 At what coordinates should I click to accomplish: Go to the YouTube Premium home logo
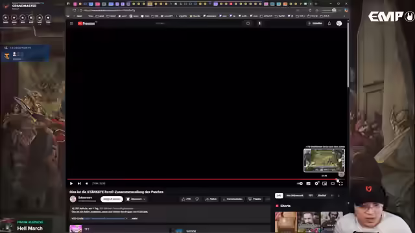coord(86,23)
